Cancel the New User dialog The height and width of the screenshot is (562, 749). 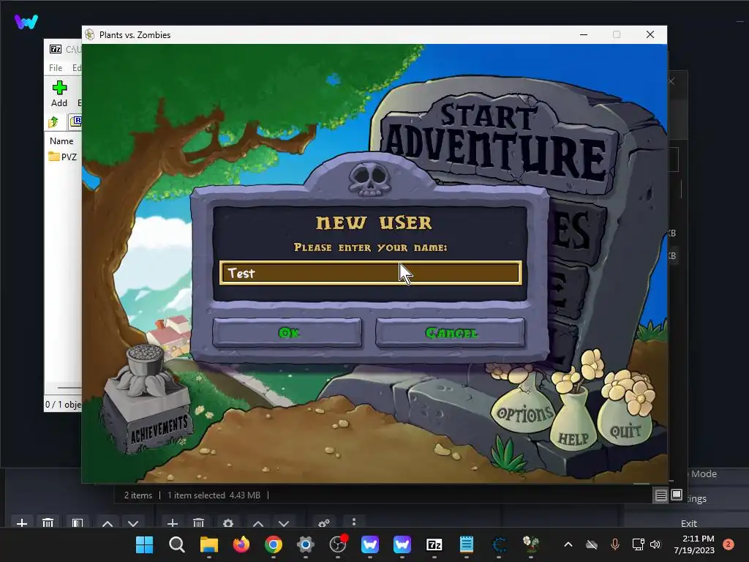pyautogui.click(x=451, y=333)
